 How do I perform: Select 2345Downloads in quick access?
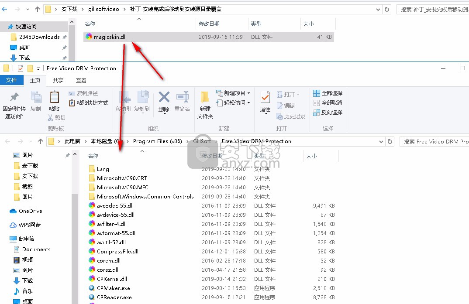pyautogui.click(x=39, y=37)
